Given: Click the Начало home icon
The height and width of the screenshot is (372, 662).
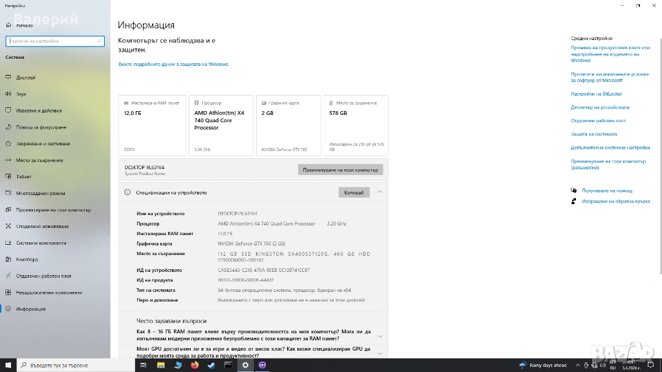Looking at the screenshot, I should pos(8,25).
